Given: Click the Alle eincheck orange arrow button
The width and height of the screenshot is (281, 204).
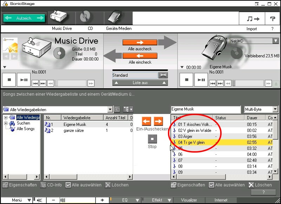Looking at the screenshot, I should [x=140, y=56].
